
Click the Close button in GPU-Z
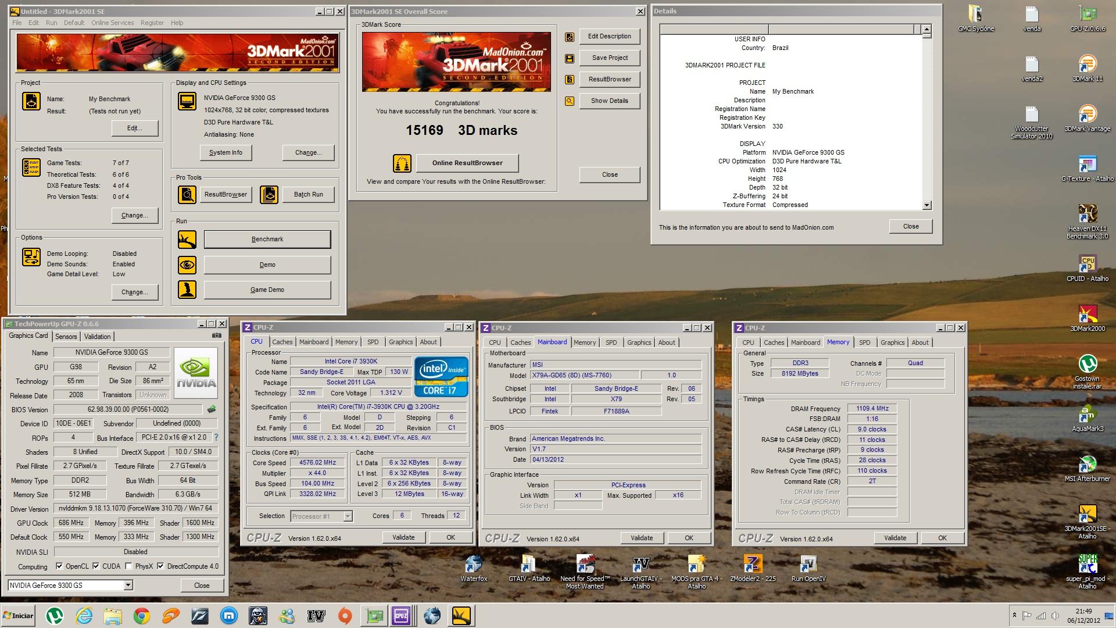click(x=202, y=586)
